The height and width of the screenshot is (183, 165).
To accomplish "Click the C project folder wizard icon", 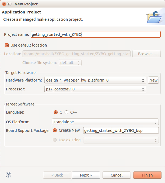I will tap(154, 17).
